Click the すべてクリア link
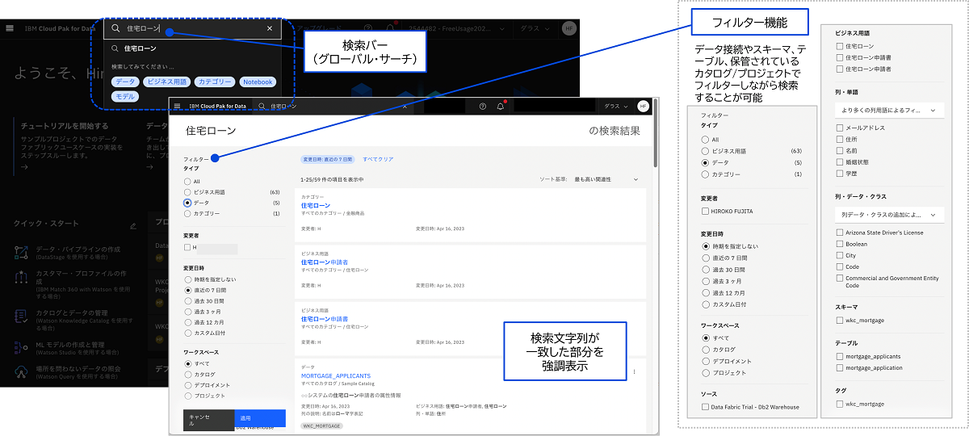Image resolution: width=969 pixels, height=436 pixels. click(378, 160)
